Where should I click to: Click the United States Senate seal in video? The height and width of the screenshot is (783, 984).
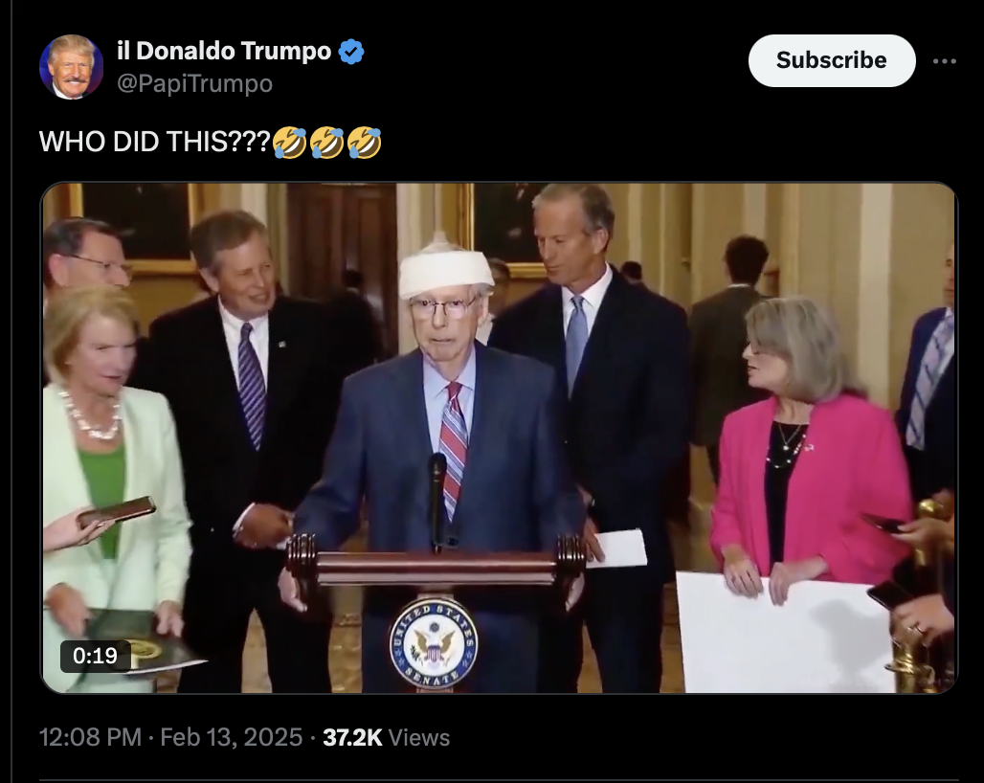pos(433,643)
